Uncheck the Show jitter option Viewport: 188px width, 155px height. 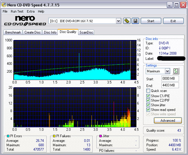click(148, 105)
